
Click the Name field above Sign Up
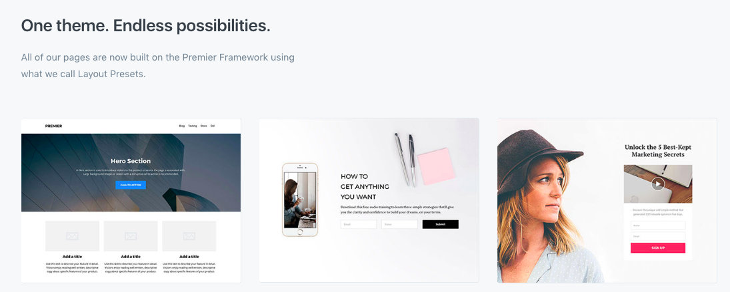tap(658, 225)
